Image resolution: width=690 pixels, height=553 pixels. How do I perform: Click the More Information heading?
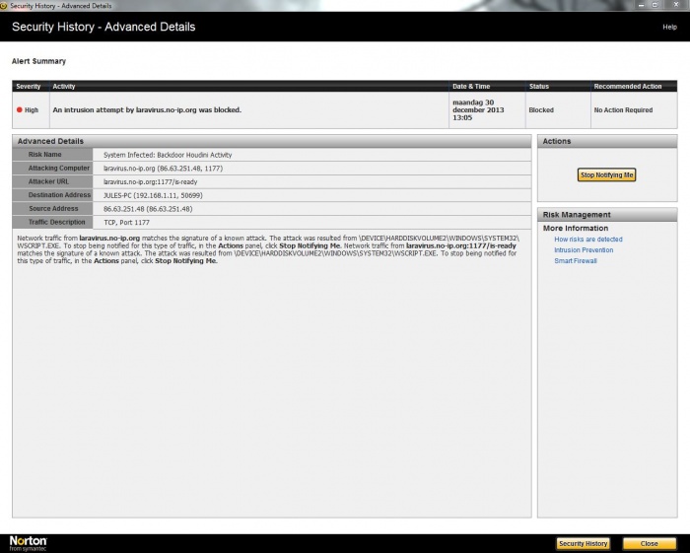click(x=576, y=229)
